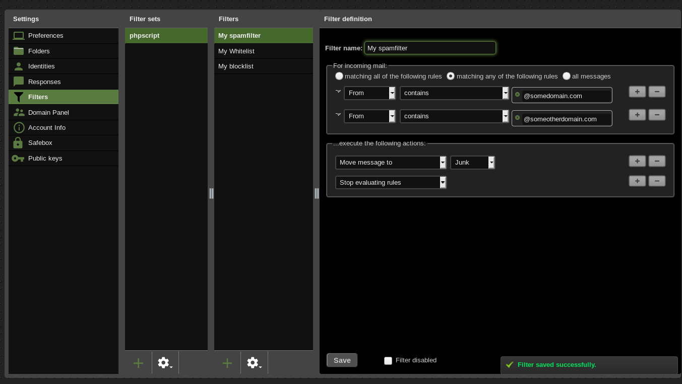Open the gear actions menu under Filters list
The image size is (682, 384).
click(254, 363)
